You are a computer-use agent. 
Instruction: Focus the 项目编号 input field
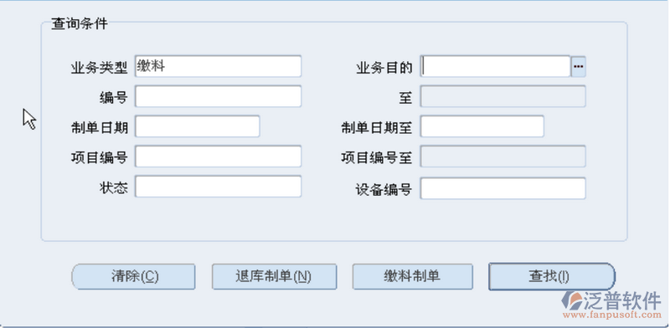click(x=218, y=156)
